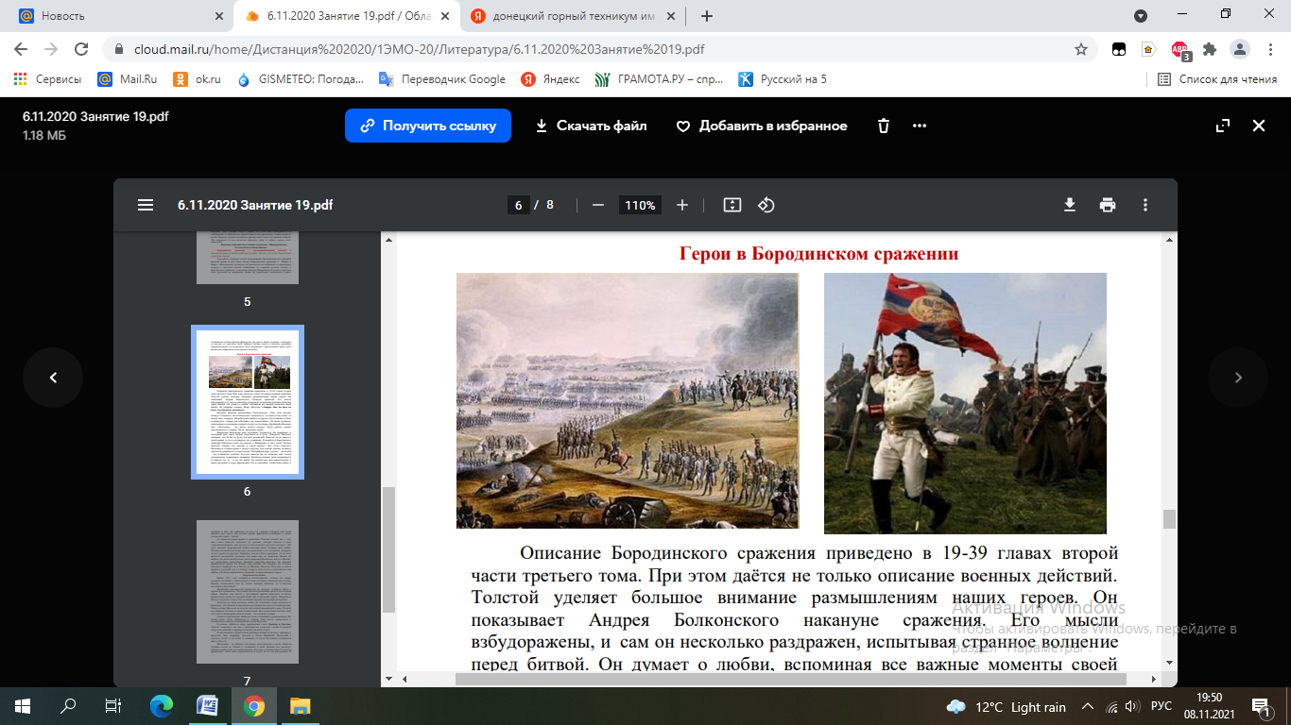
Task: Select page 5 thumbnail
Action: [x=248, y=259]
